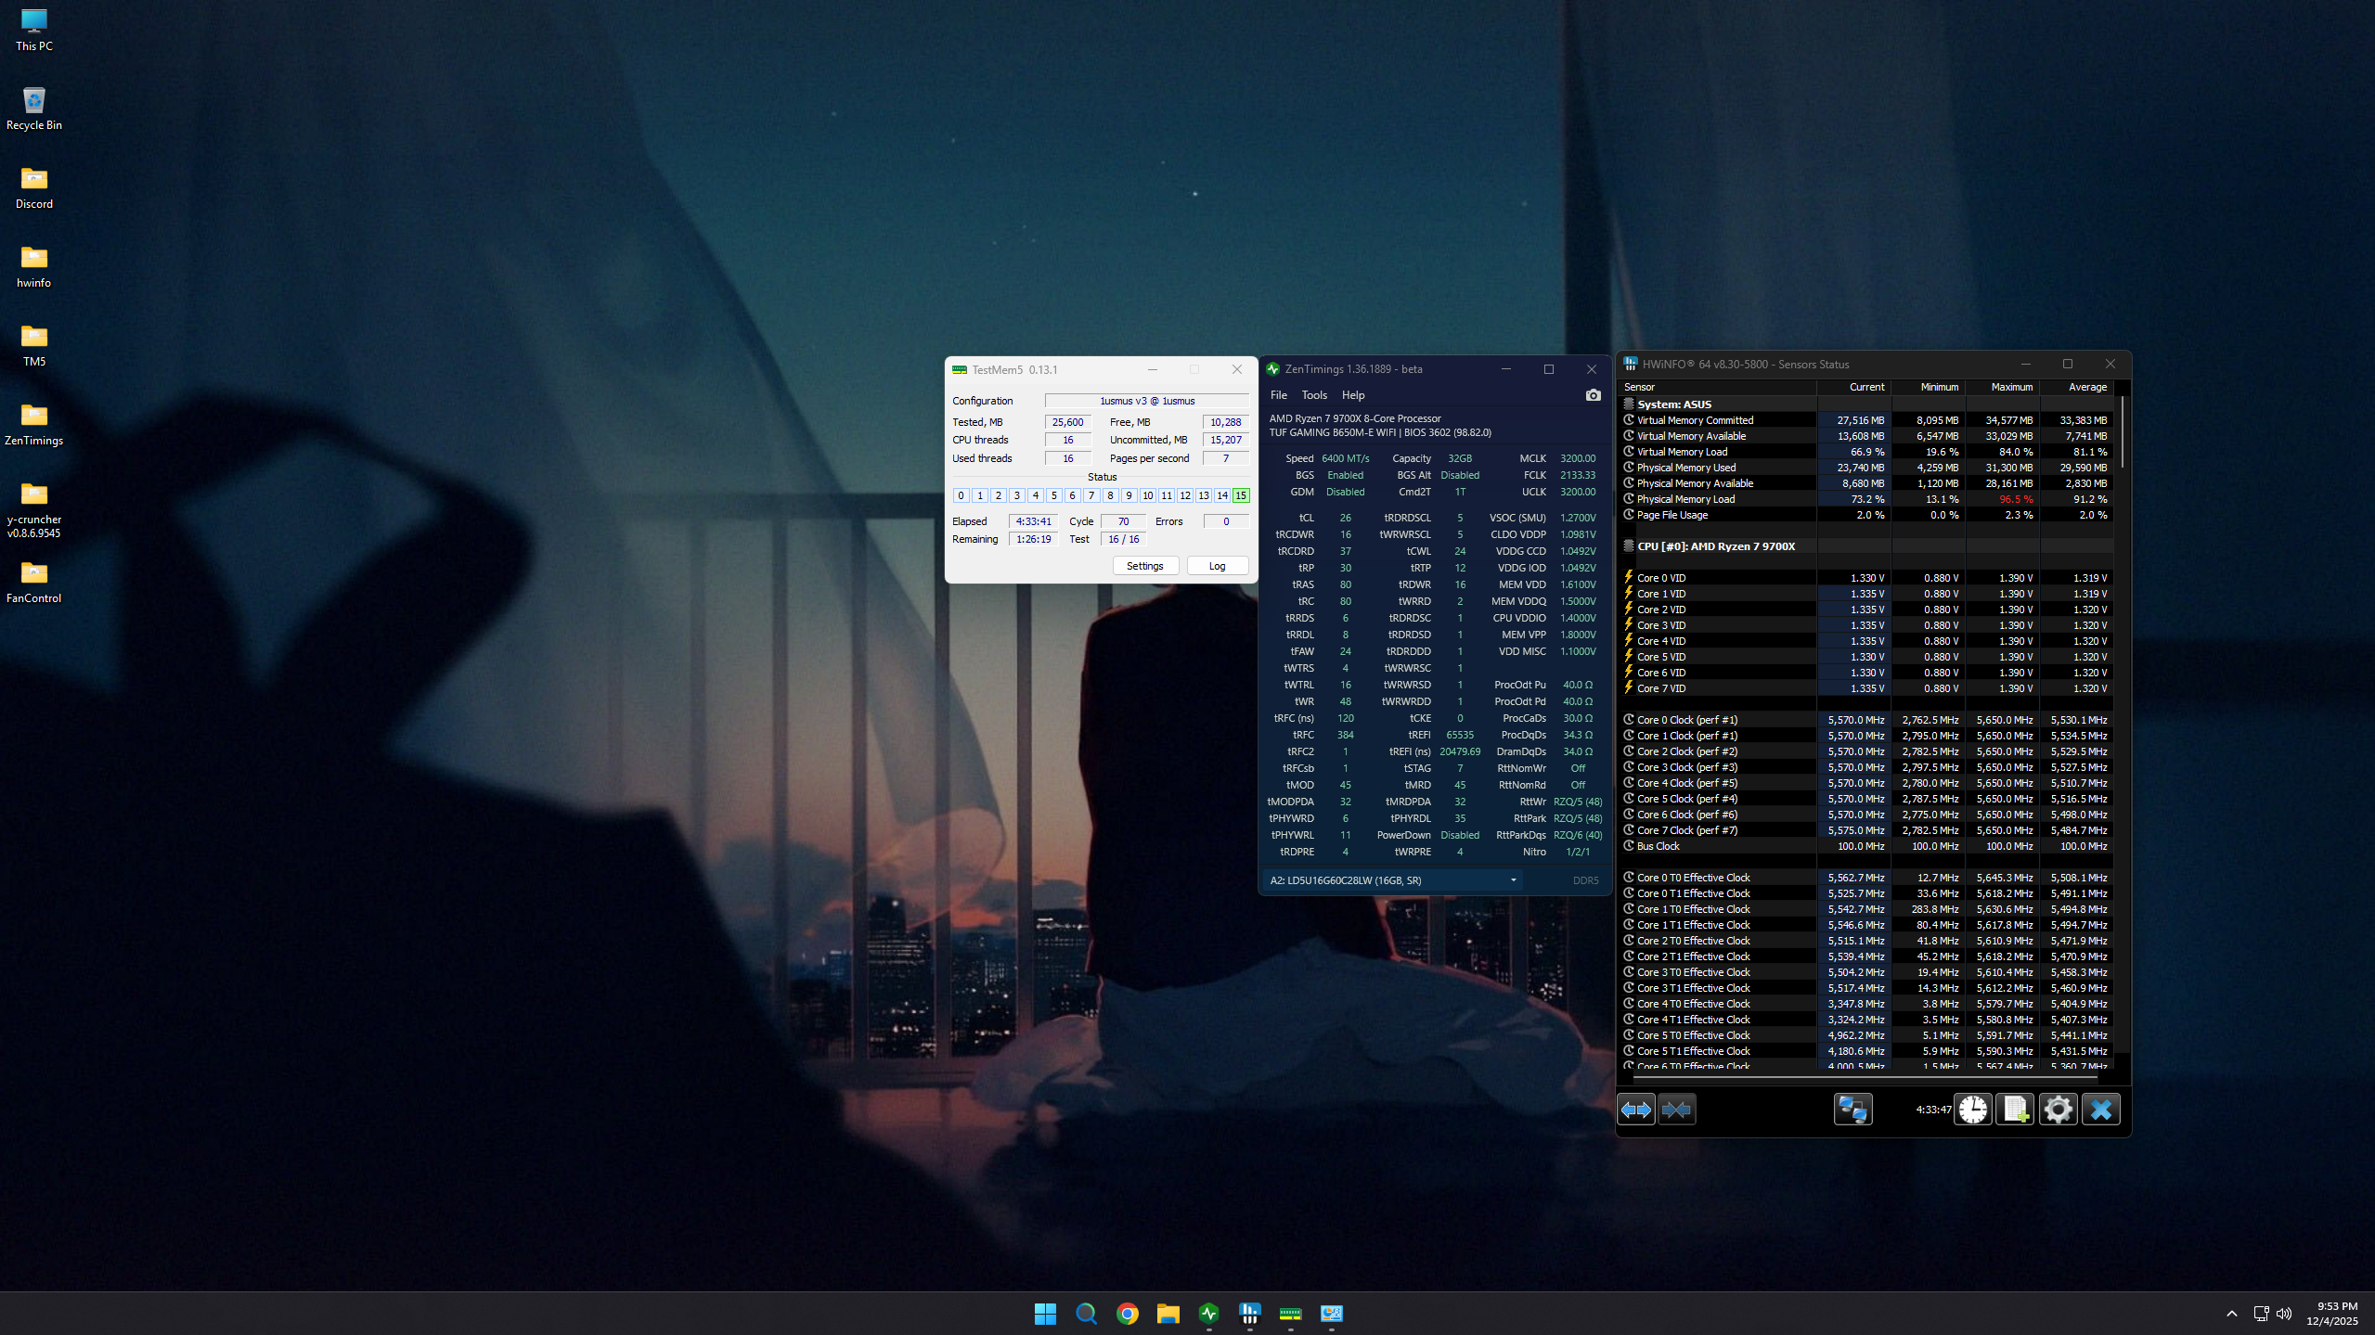Click the TestMem5 thread status box 0

coord(961,495)
